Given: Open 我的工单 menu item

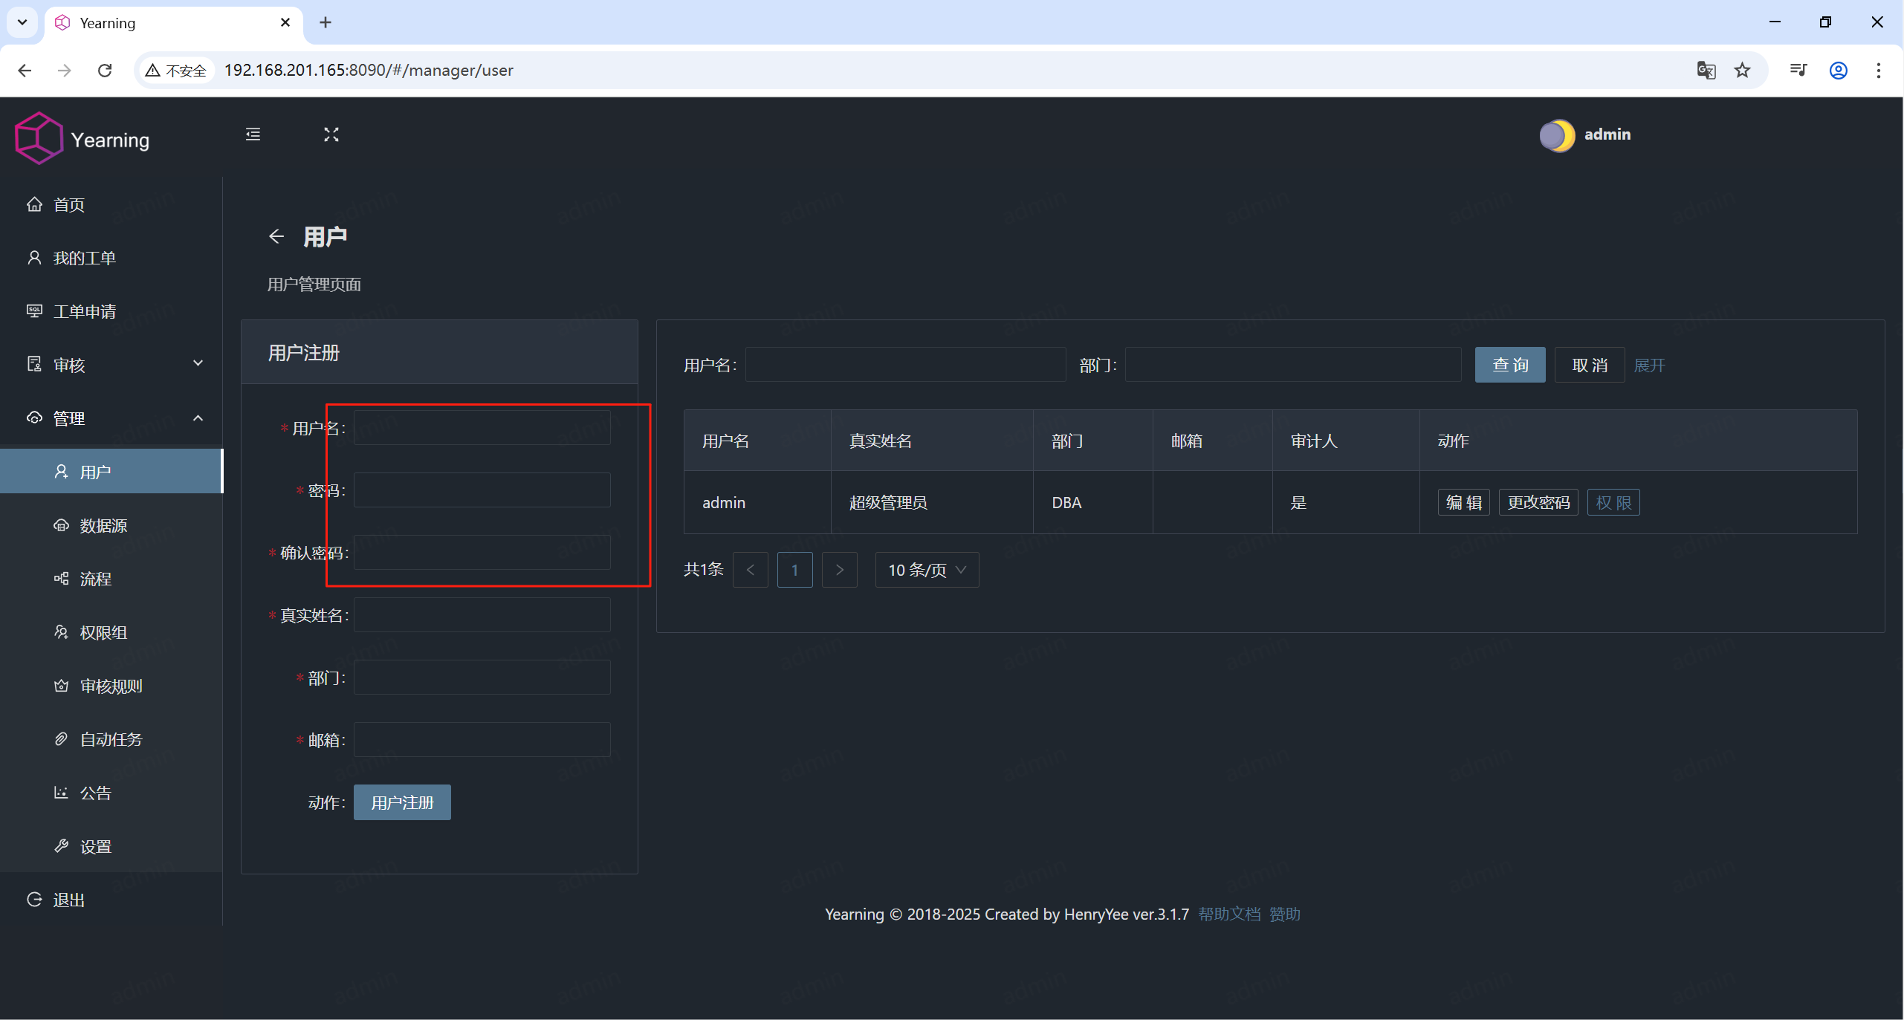Looking at the screenshot, I should click(x=84, y=258).
